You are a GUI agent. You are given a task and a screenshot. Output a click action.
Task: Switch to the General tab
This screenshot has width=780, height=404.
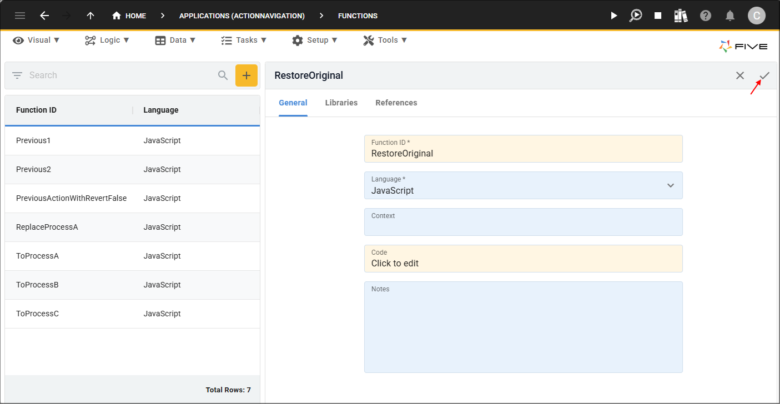(x=293, y=103)
